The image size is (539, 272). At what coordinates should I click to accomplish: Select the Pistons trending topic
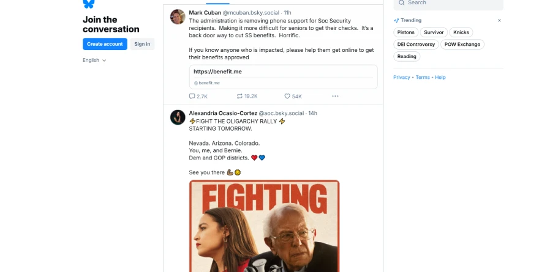405,32
